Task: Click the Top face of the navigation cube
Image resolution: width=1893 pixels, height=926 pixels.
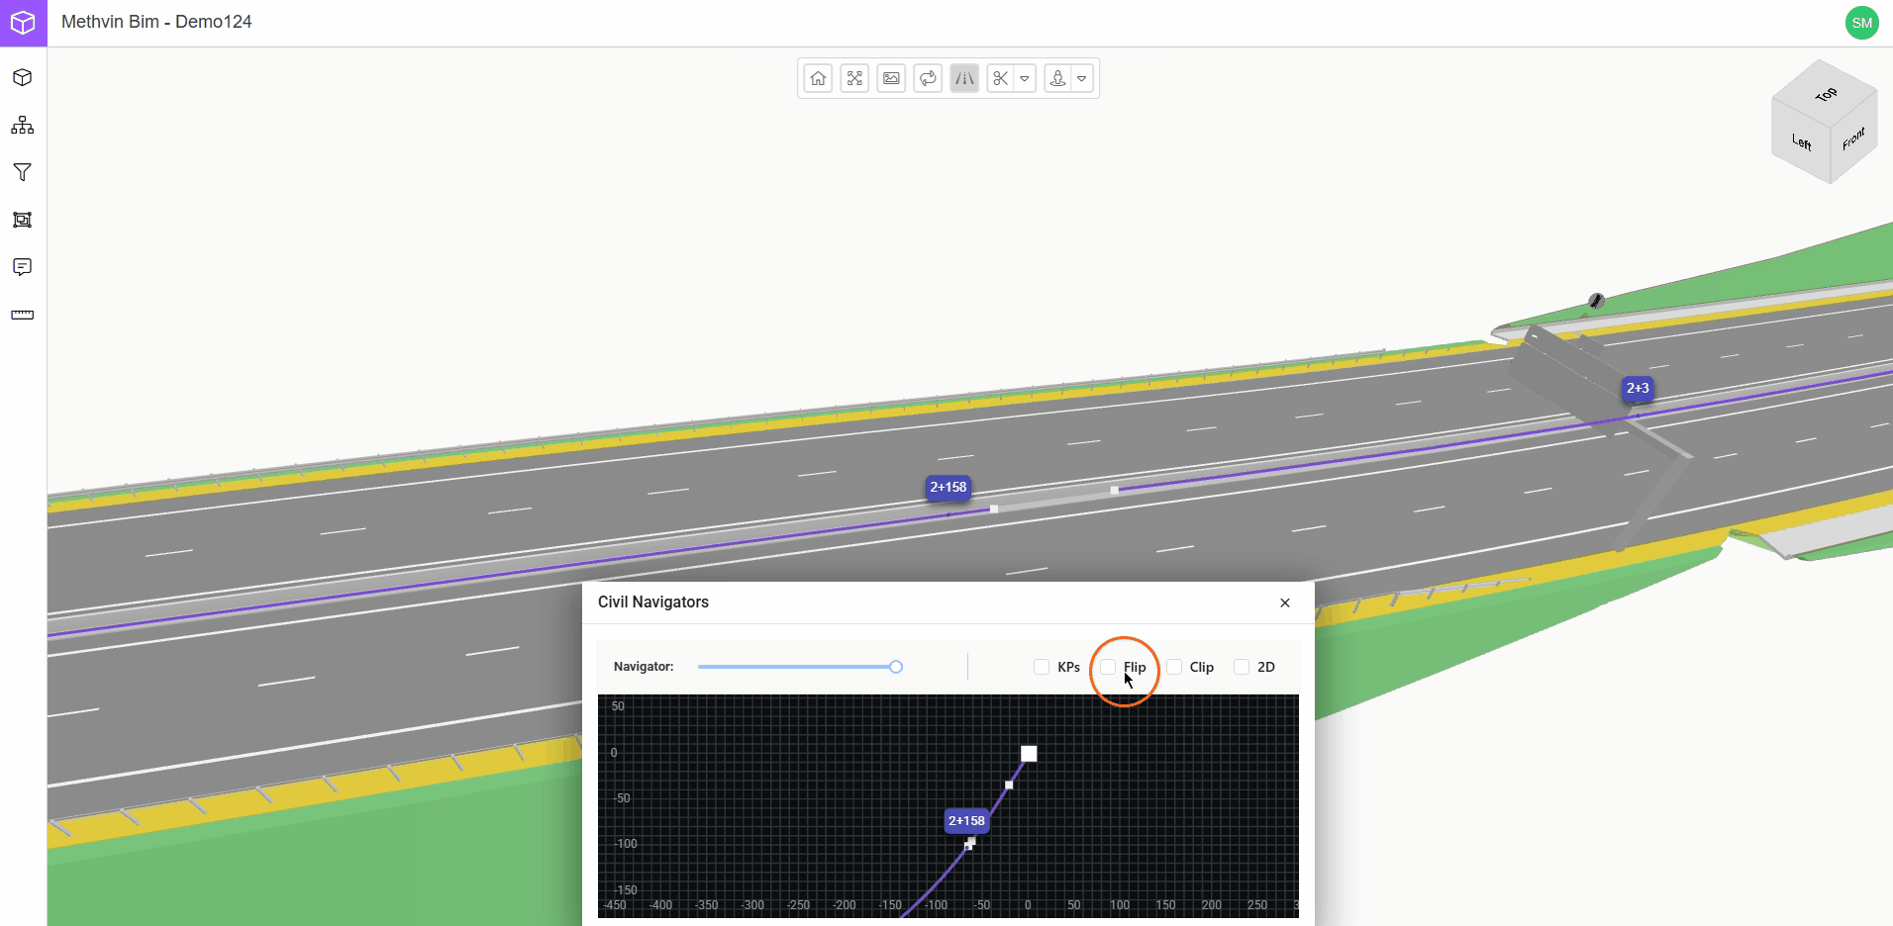Action: tap(1827, 96)
